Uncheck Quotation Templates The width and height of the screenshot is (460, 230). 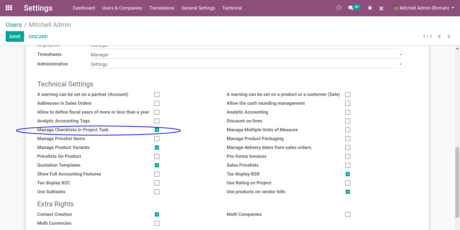[x=157, y=165]
